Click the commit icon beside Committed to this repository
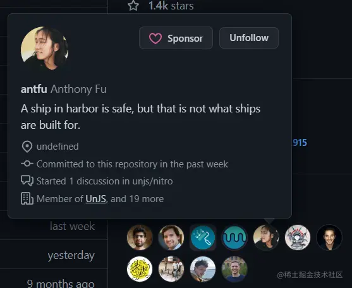 pyautogui.click(x=27, y=164)
